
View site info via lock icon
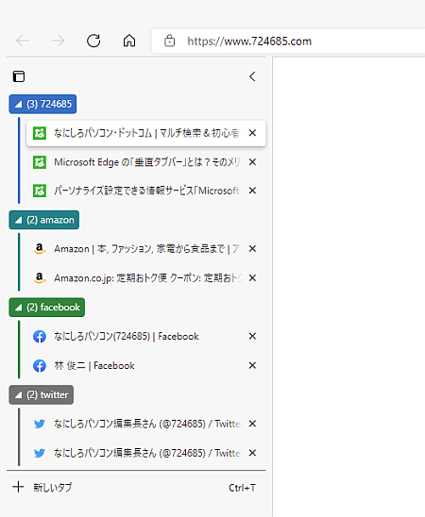coord(170,41)
